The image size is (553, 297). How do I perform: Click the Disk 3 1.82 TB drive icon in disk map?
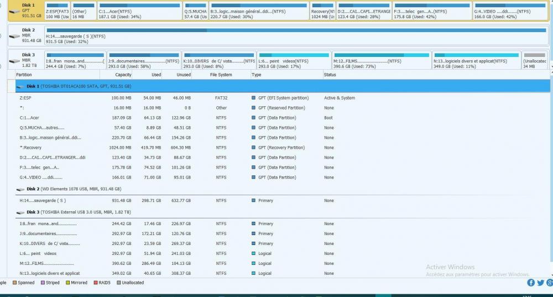click(13, 61)
